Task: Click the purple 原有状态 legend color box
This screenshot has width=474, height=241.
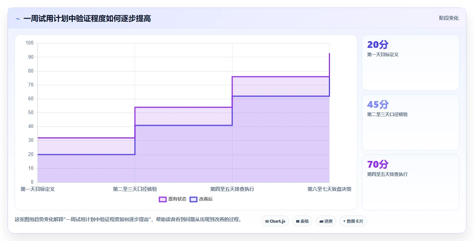Action: [x=163, y=199]
